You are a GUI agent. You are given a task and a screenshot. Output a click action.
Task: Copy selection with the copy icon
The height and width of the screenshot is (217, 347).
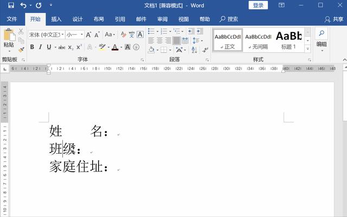[x=21, y=41]
